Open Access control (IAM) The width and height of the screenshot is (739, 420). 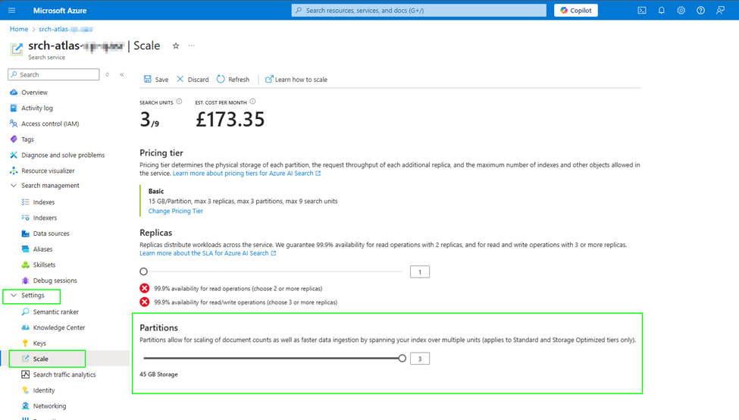pos(50,124)
